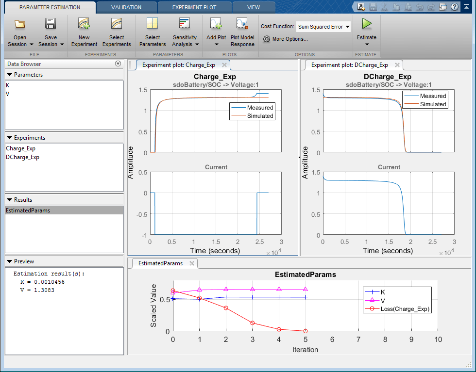
Task: Collapse the Parameters section
Action: [x=10, y=75]
